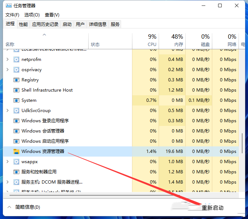Select the System process icon
Image resolution: width=248 pixels, height=219 pixels.
click(16, 100)
